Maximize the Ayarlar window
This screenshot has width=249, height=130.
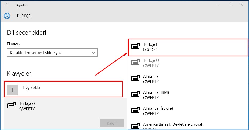pos(230,5)
